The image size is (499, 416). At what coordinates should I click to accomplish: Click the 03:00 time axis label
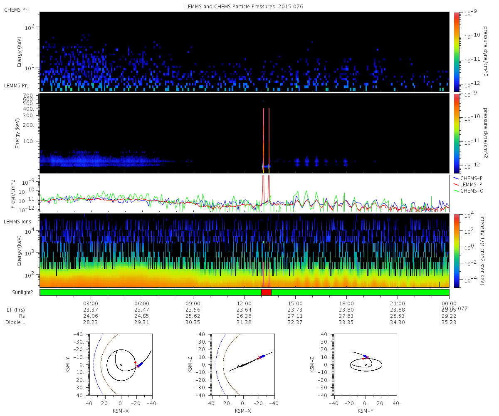click(x=91, y=304)
